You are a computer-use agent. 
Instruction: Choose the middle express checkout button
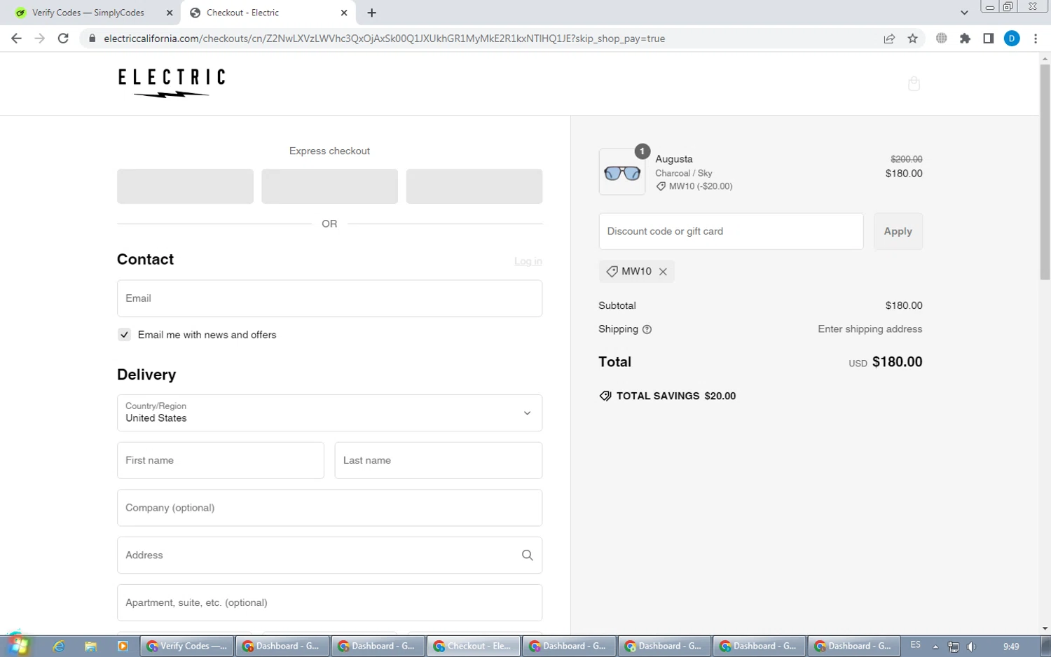329,186
